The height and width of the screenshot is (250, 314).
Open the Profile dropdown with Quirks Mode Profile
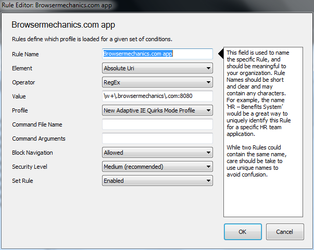point(157,110)
